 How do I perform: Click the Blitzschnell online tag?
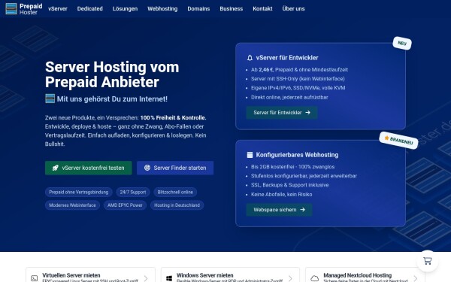(x=175, y=193)
